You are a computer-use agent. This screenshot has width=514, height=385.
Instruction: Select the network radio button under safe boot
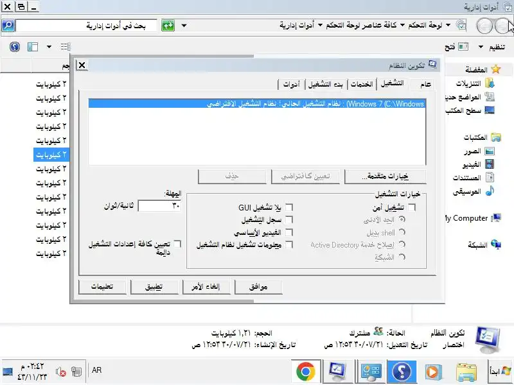402,257
